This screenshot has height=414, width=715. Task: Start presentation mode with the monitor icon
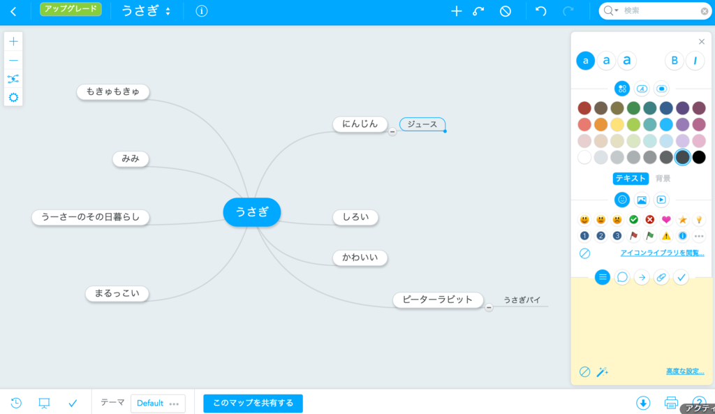click(x=43, y=403)
